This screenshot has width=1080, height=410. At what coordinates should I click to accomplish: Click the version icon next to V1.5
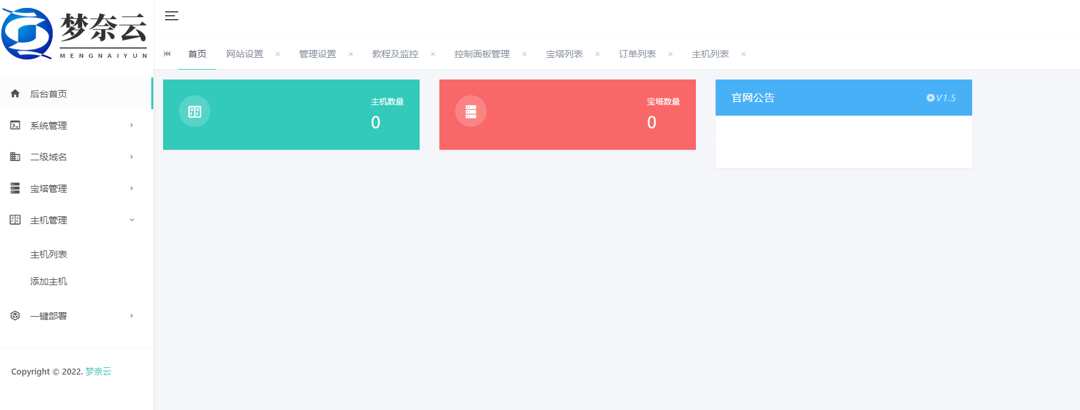931,98
